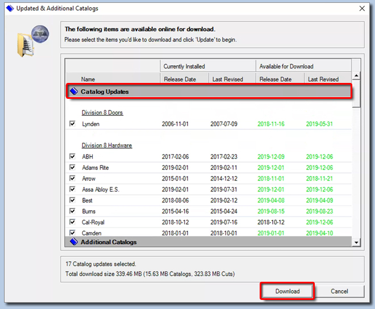Deselect the Adams Rite checkbox
The height and width of the screenshot is (309, 375).
(x=72, y=168)
